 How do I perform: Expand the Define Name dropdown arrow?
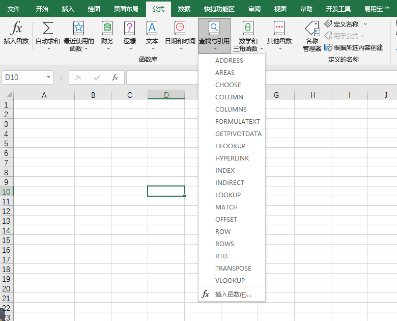(x=365, y=24)
